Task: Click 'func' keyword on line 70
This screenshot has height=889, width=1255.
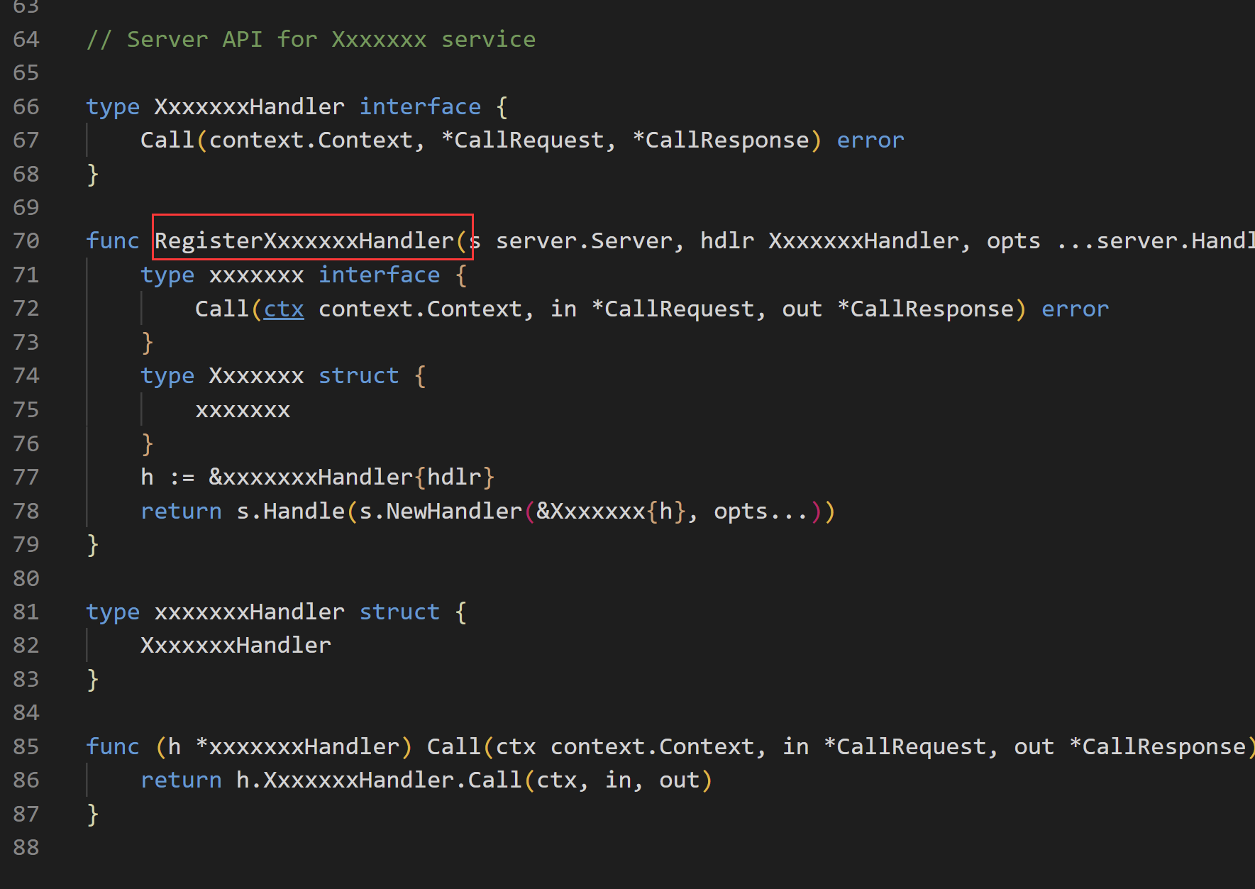Action: (113, 241)
